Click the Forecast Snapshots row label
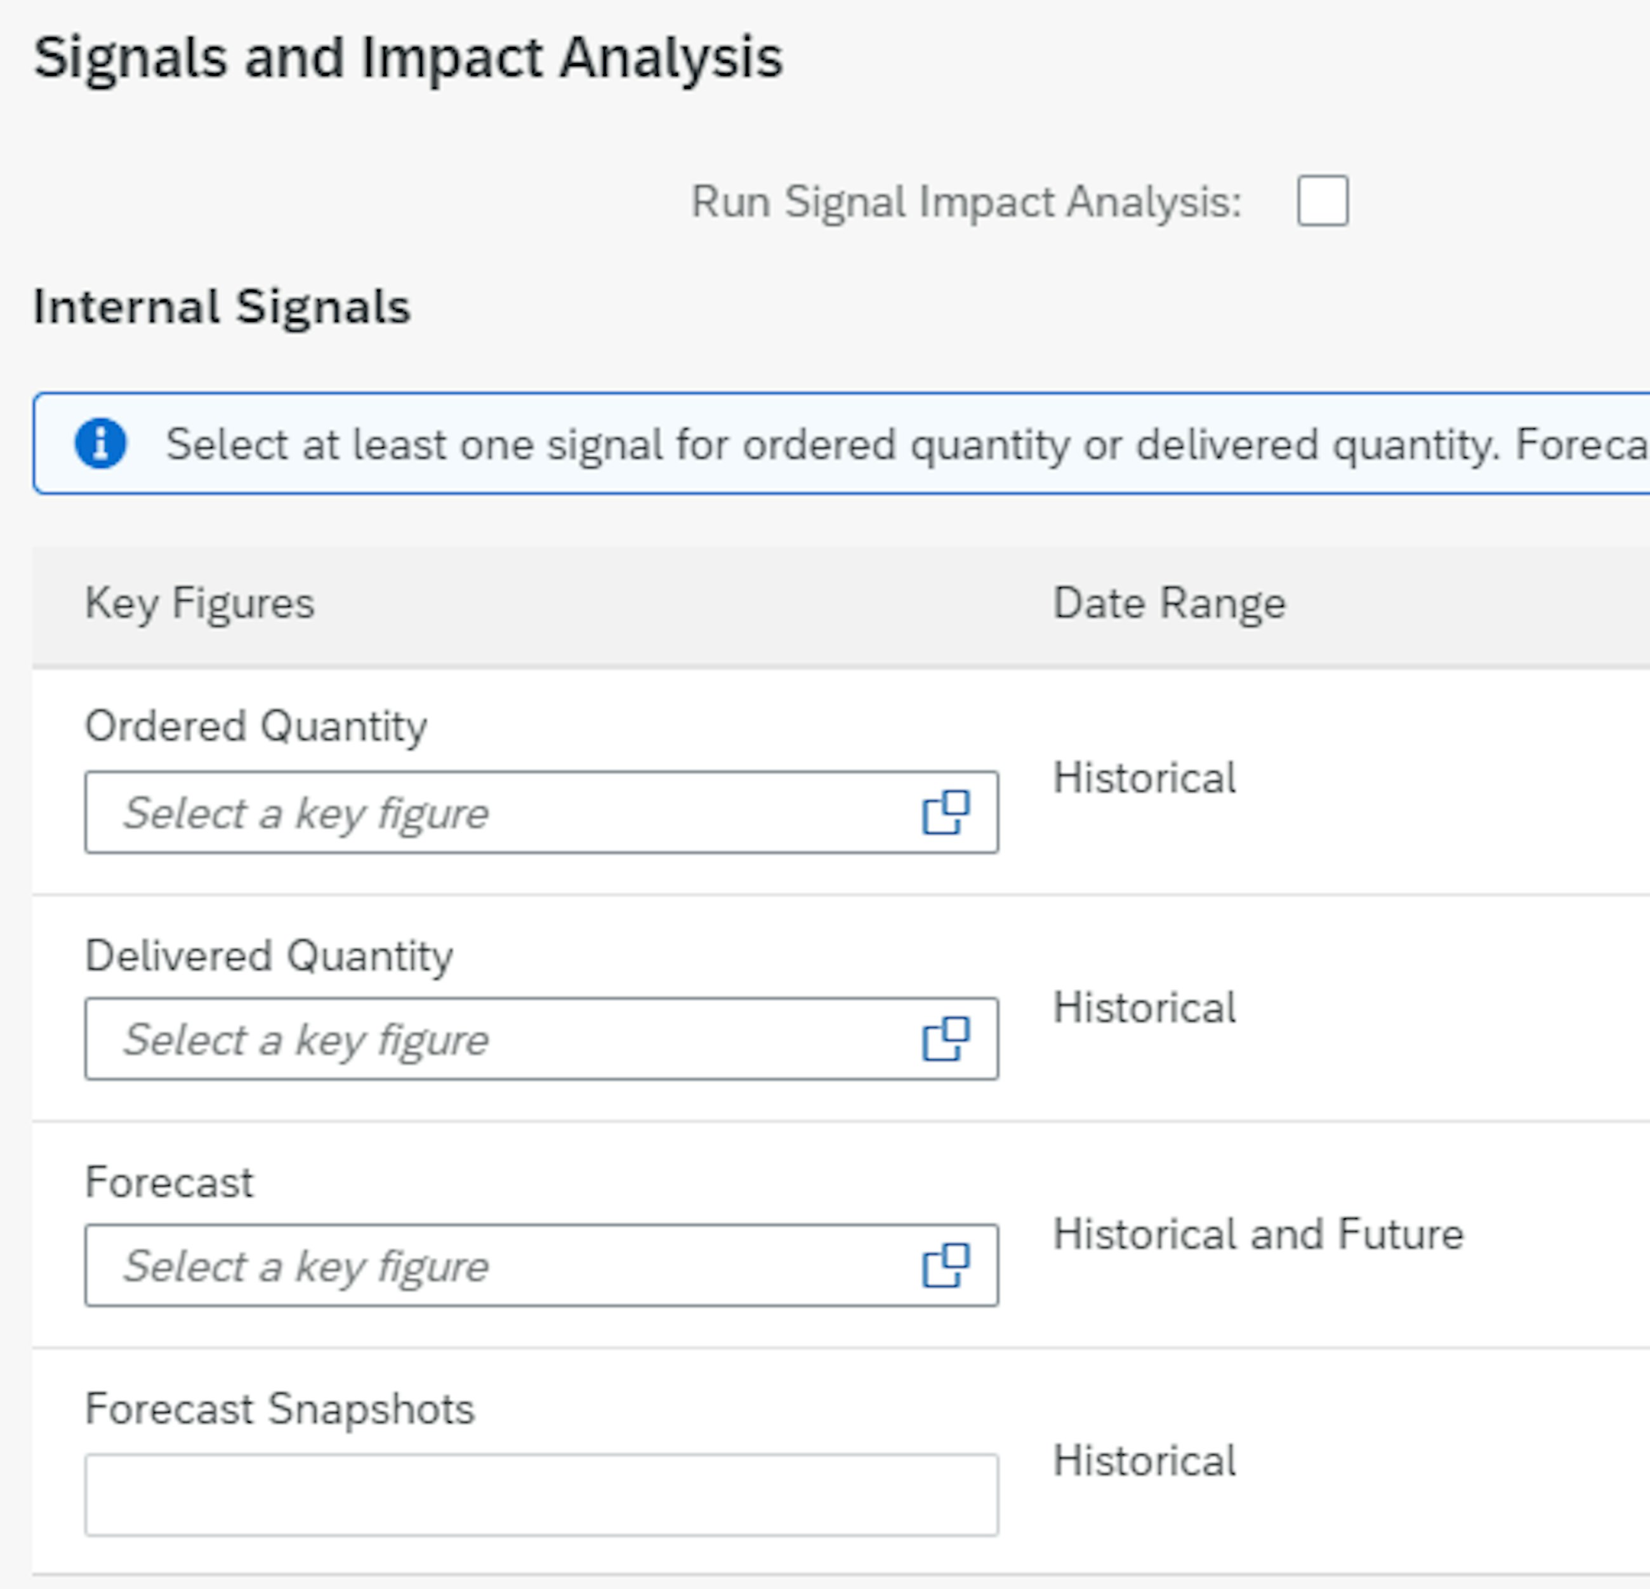This screenshot has height=1589, width=1650. click(279, 1409)
